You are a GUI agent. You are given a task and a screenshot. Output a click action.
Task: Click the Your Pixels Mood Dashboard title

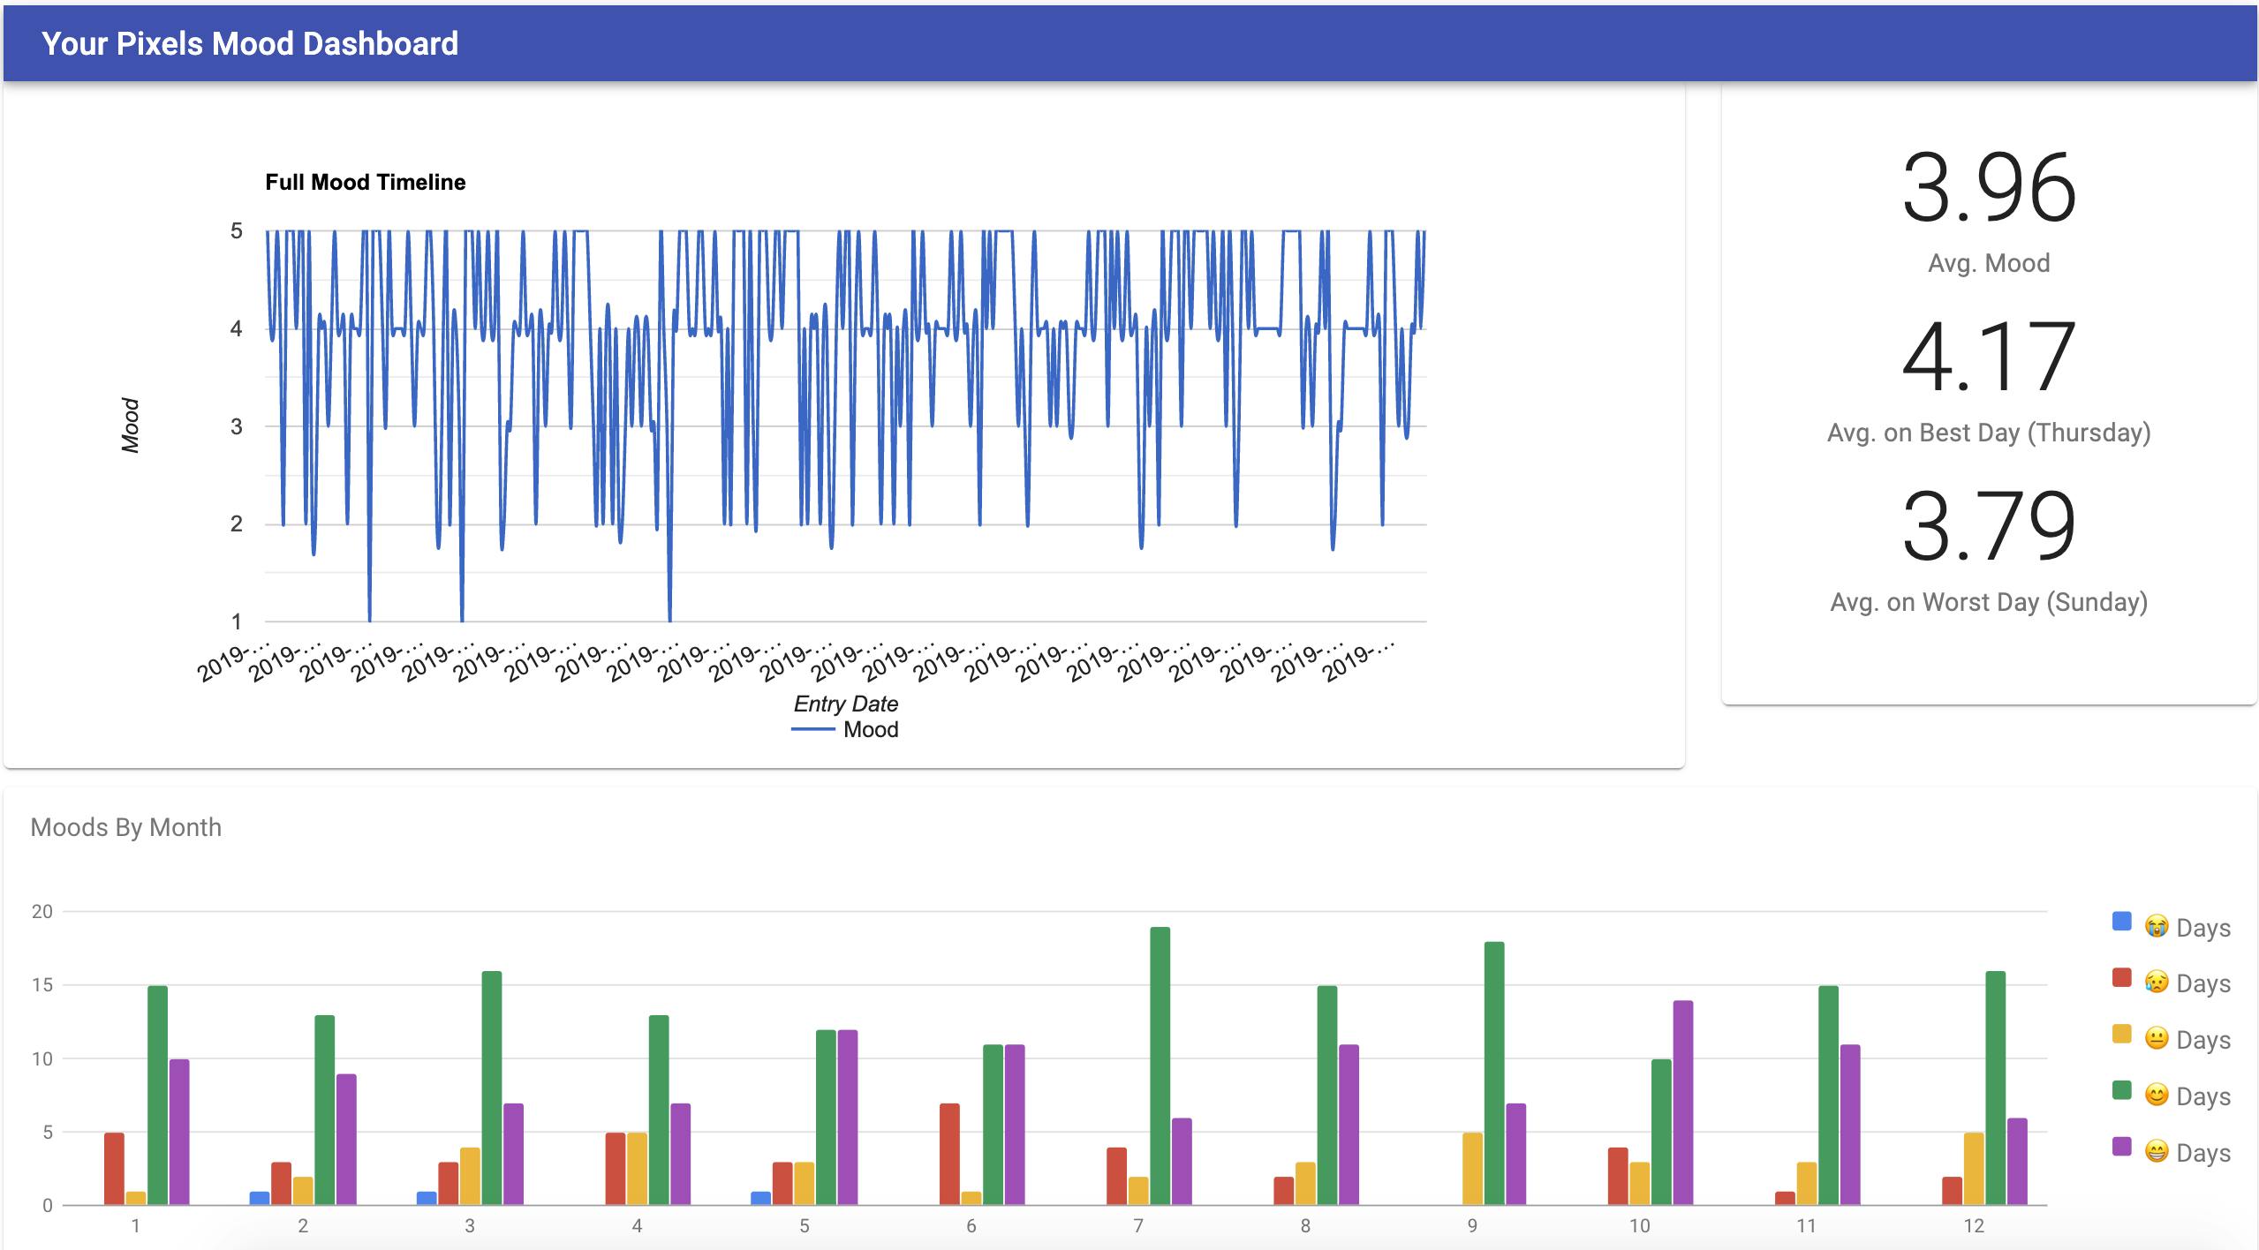[250, 43]
